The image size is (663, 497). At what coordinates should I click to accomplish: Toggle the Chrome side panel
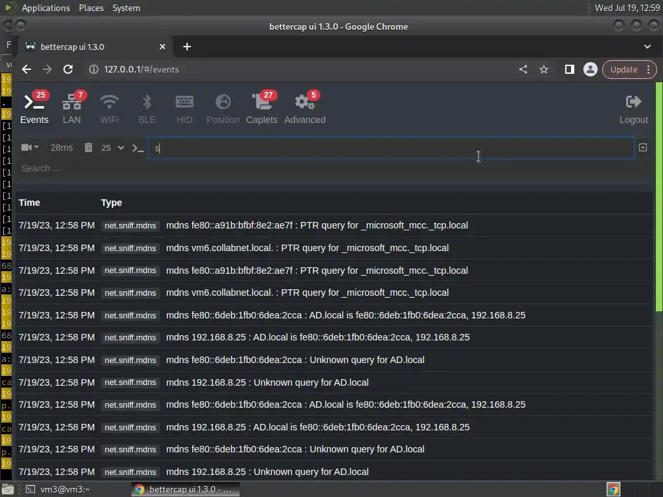pos(570,69)
